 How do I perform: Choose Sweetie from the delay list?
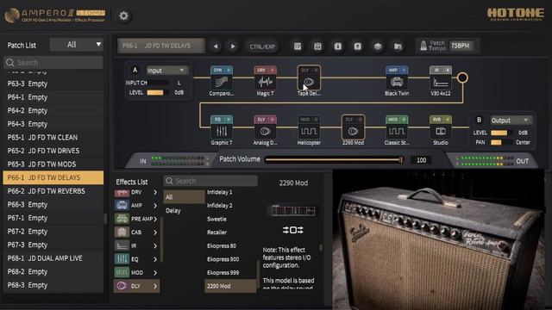pos(216,219)
